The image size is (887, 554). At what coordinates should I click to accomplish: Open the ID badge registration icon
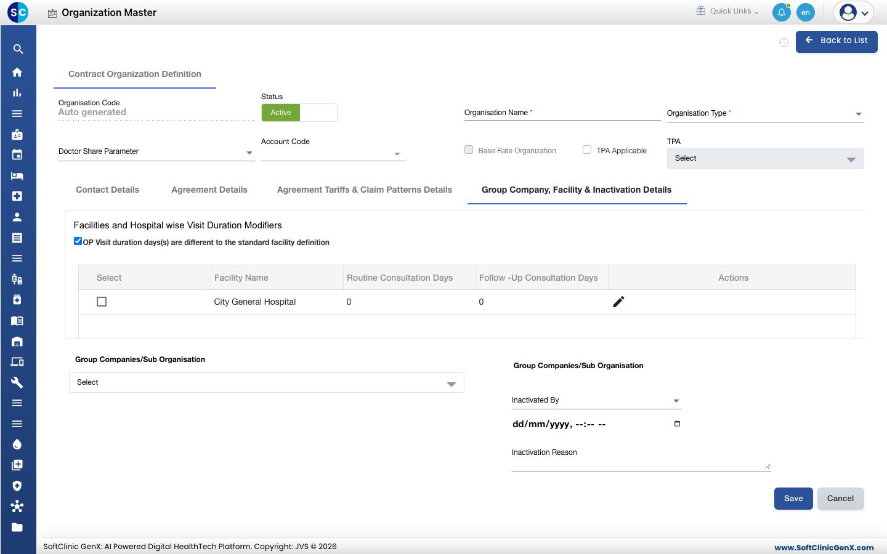click(17, 134)
